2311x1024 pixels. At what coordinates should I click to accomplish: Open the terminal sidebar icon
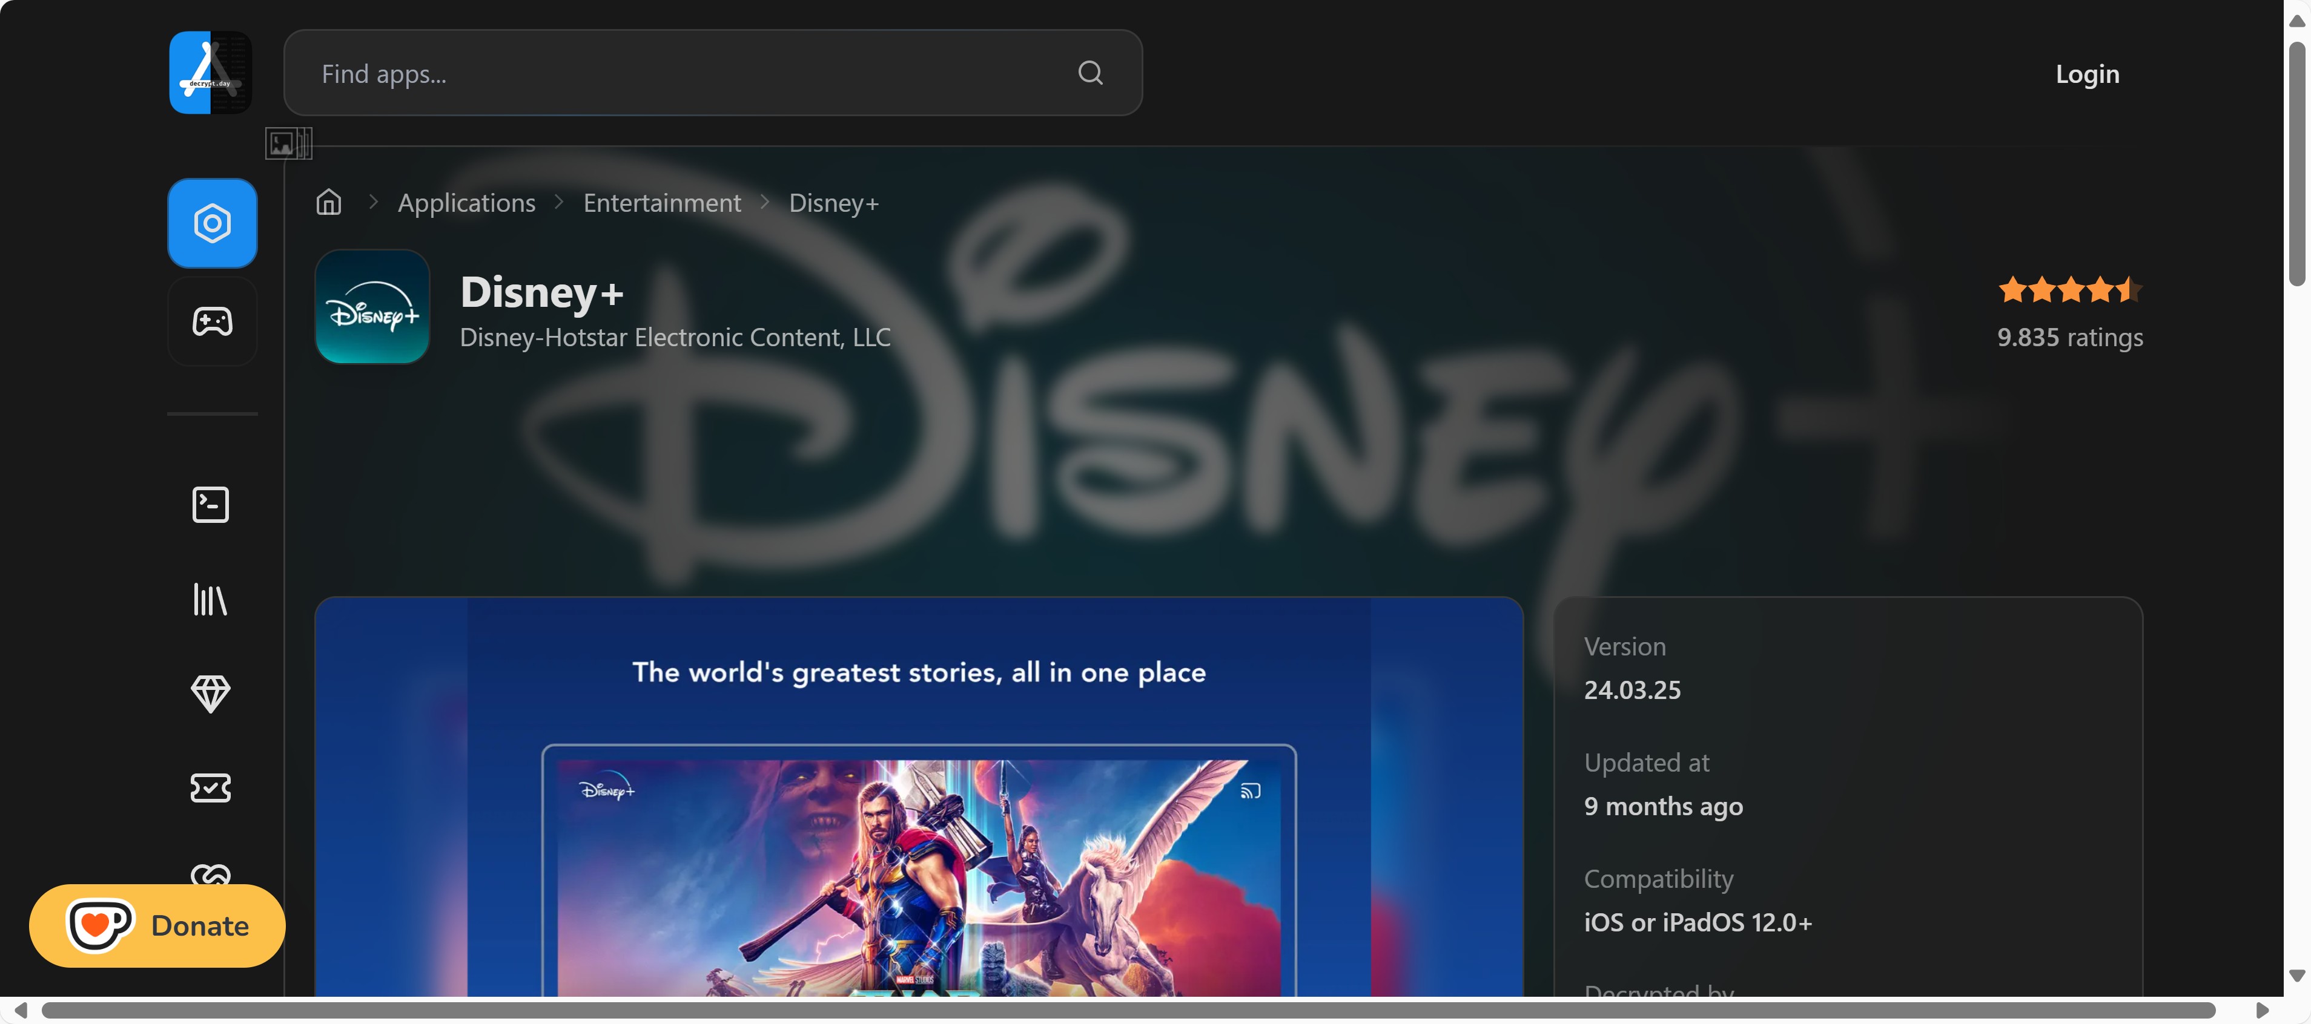pyautogui.click(x=211, y=505)
